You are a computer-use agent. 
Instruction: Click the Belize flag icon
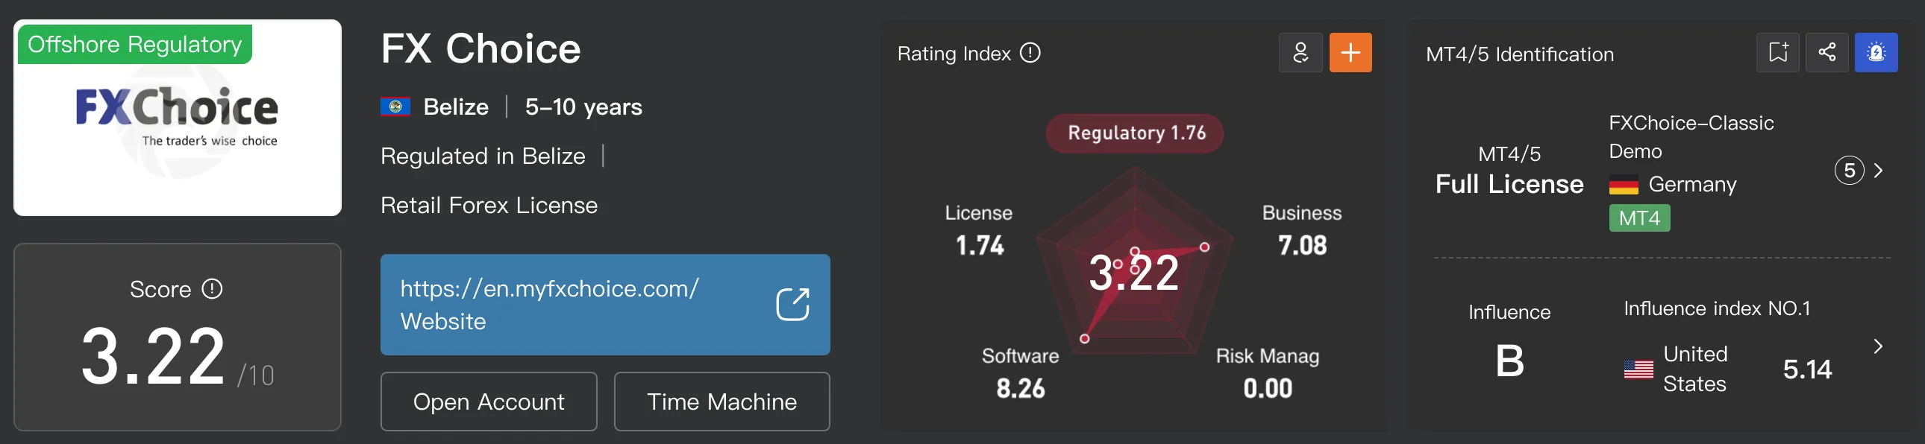coord(395,107)
